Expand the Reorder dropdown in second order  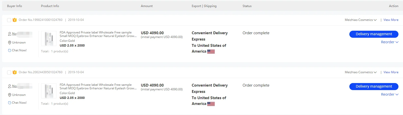tap(390, 94)
